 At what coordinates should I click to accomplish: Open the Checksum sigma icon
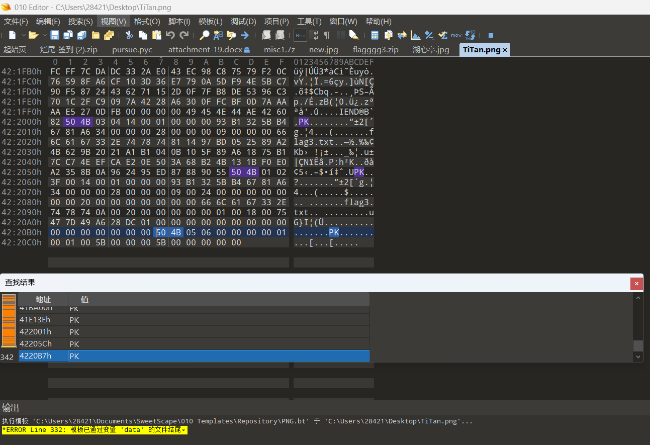443,35
